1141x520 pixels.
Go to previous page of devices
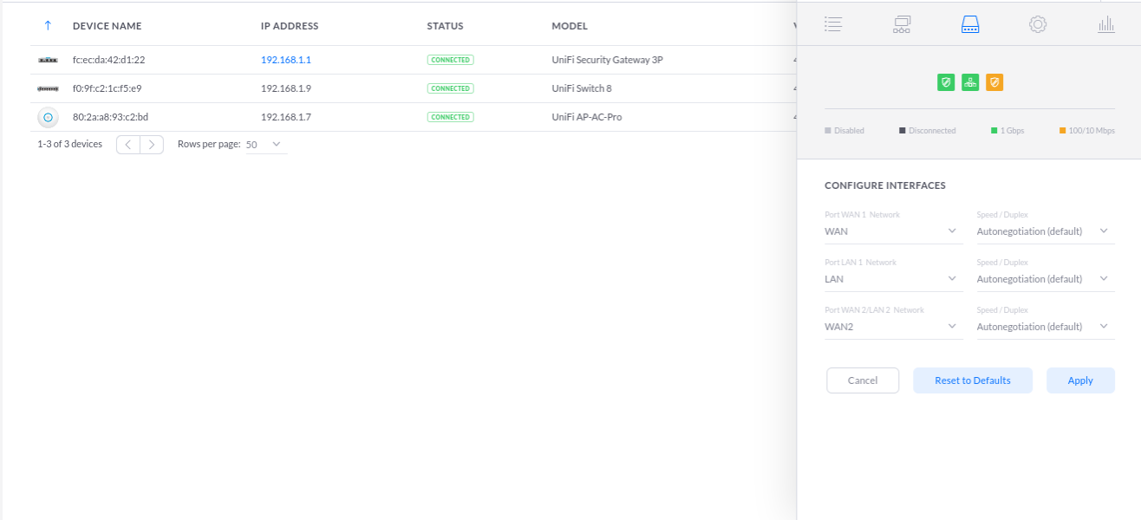[128, 145]
